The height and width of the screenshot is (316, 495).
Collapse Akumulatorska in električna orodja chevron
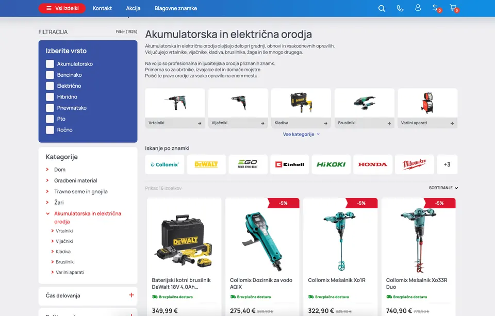pos(47,214)
